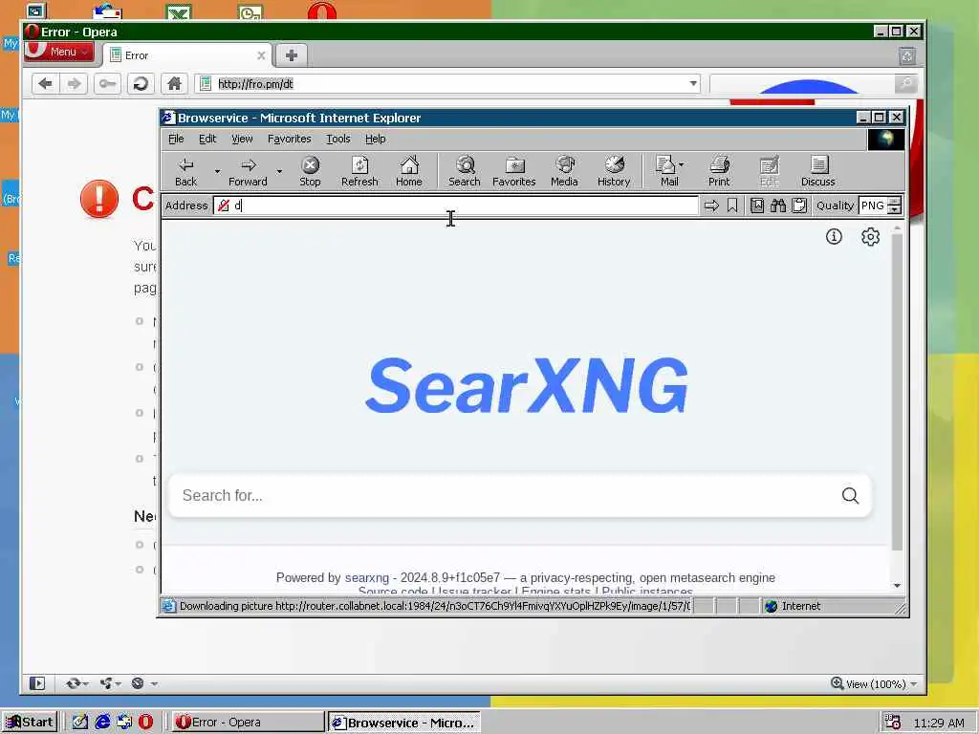Viewport: 979px width, 734px height.
Task: Decrease Quality with the down stepper
Action: coord(895,209)
